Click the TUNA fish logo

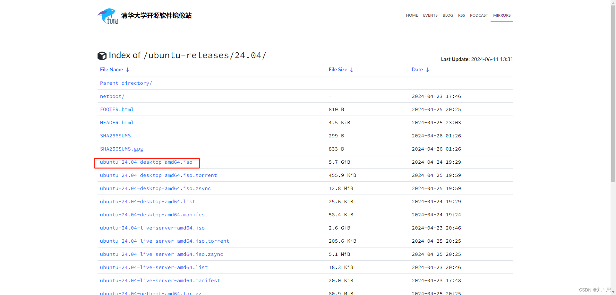pyautogui.click(x=108, y=16)
